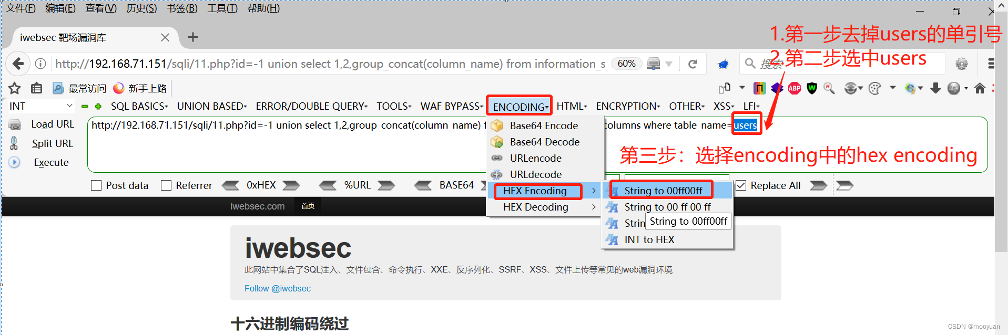The width and height of the screenshot is (1008, 335).
Task: Click the right arrow beside 0xHEX
Action: [x=291, y=185]
